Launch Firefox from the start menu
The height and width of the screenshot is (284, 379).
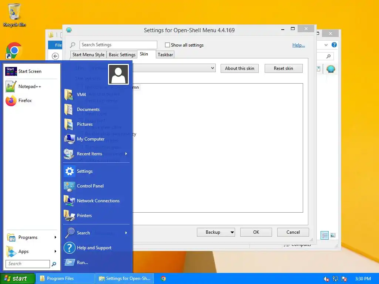32,101
